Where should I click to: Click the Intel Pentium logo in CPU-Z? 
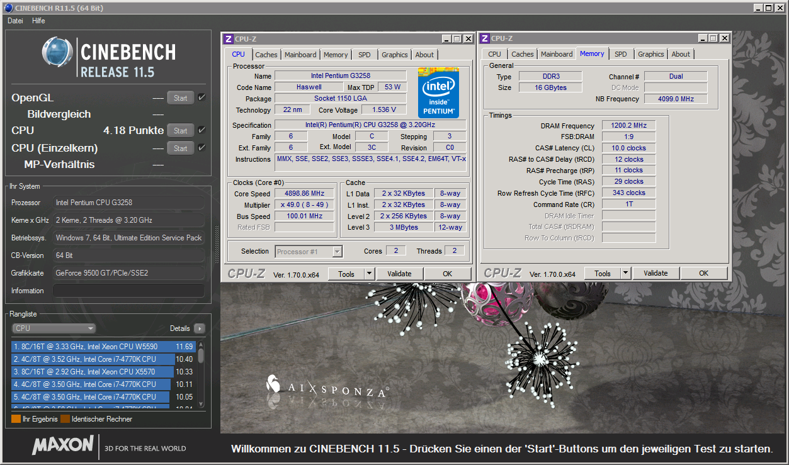pos(439,92)
